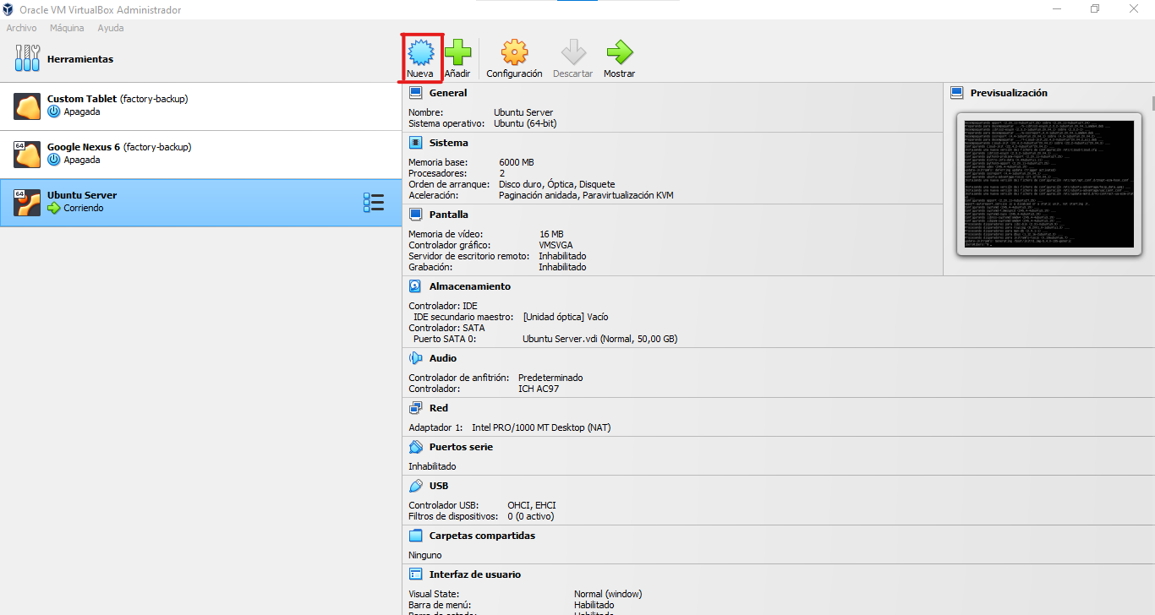This screenshot has height=615, width=1155.
Task: Click the Almacenamiento section disk icon
Action: (x=415, y=286)
